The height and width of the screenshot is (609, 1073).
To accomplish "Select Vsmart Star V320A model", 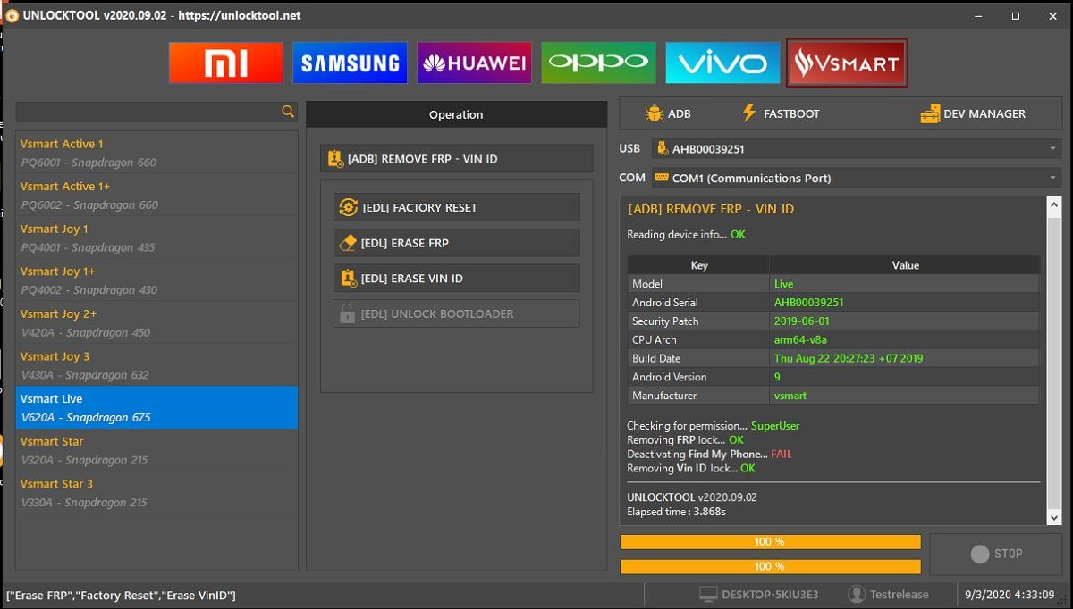I will click(x=156, y=450).
